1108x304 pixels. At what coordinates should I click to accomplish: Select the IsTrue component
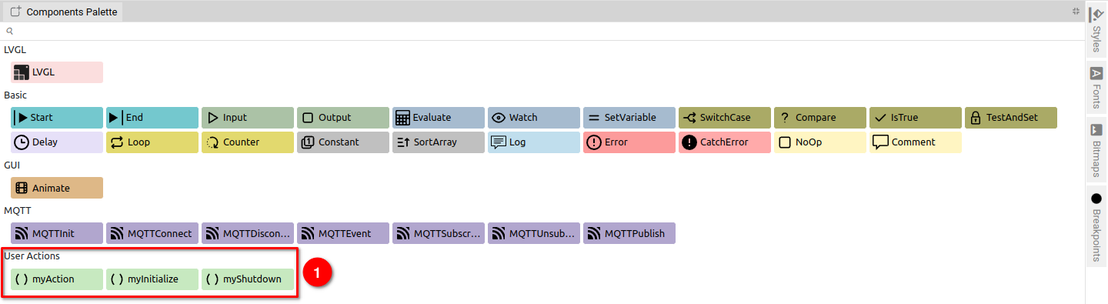point(916,118)
